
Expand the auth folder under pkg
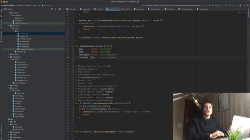9,122
